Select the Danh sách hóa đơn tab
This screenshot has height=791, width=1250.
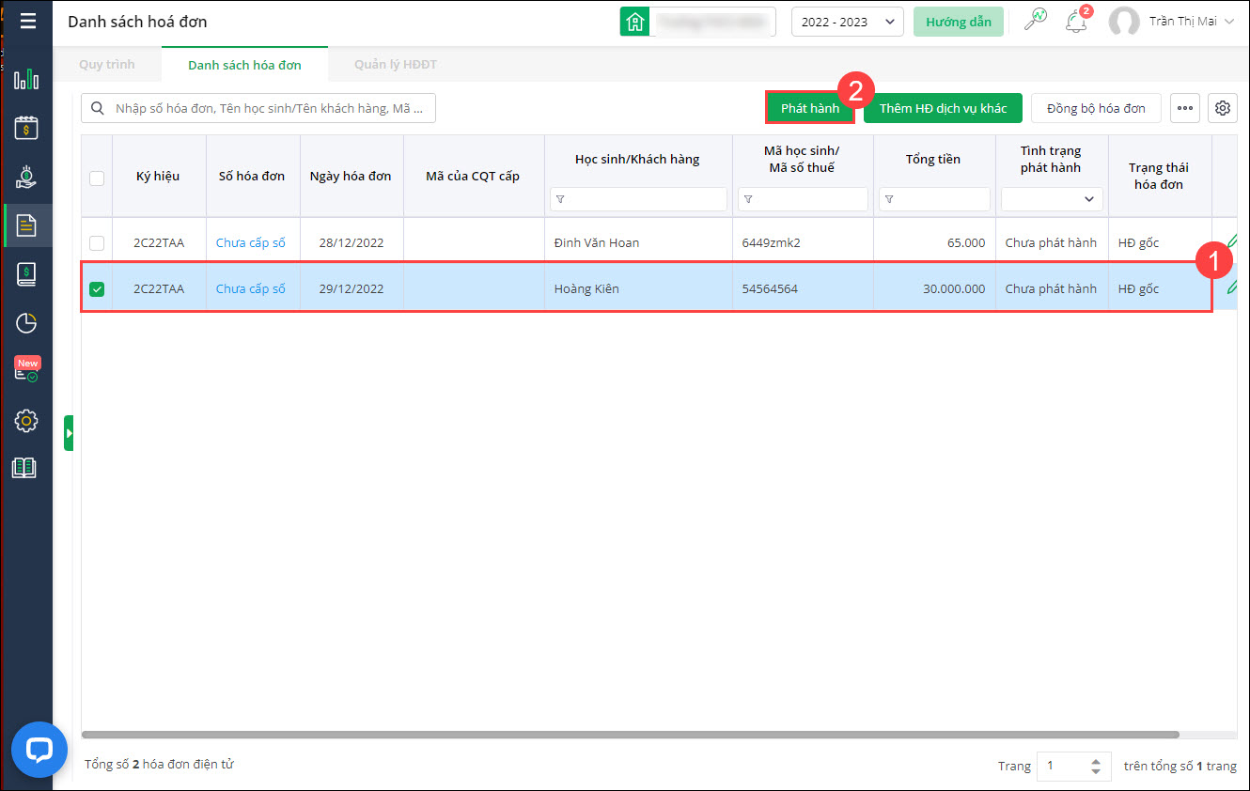244,65
